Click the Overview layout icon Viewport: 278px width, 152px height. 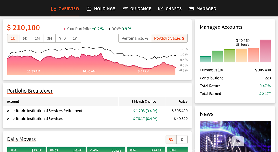[x=53, y=9]
